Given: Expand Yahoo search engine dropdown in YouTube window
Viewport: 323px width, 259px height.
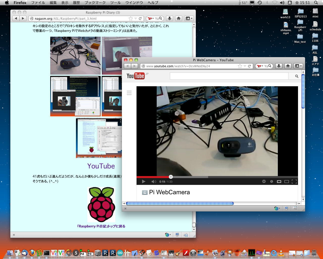Looking at the screenshot, I should [x=260, y=66].
